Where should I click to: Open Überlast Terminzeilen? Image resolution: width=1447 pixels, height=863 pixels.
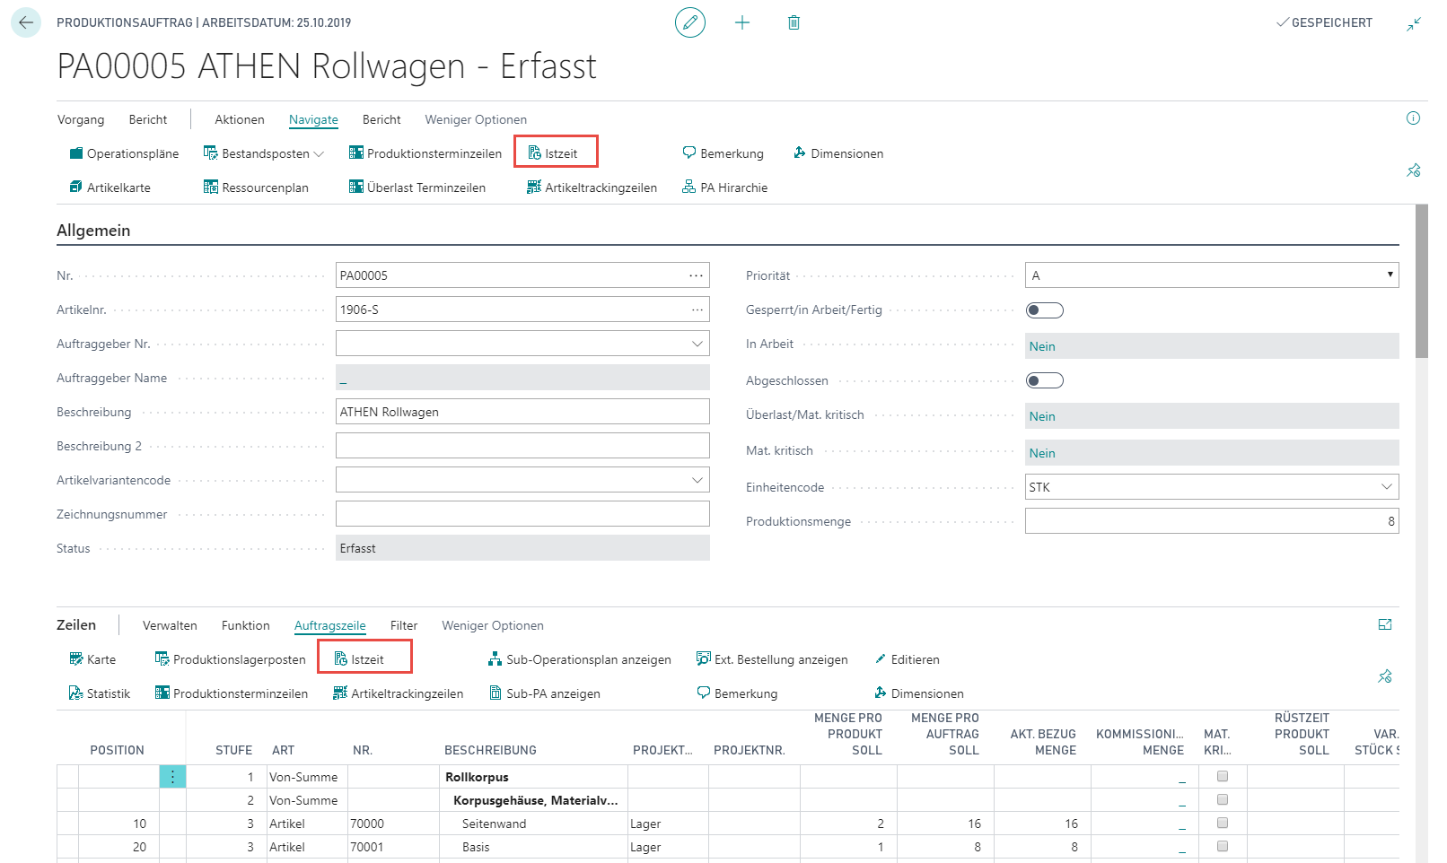click(x=417, y=187)
